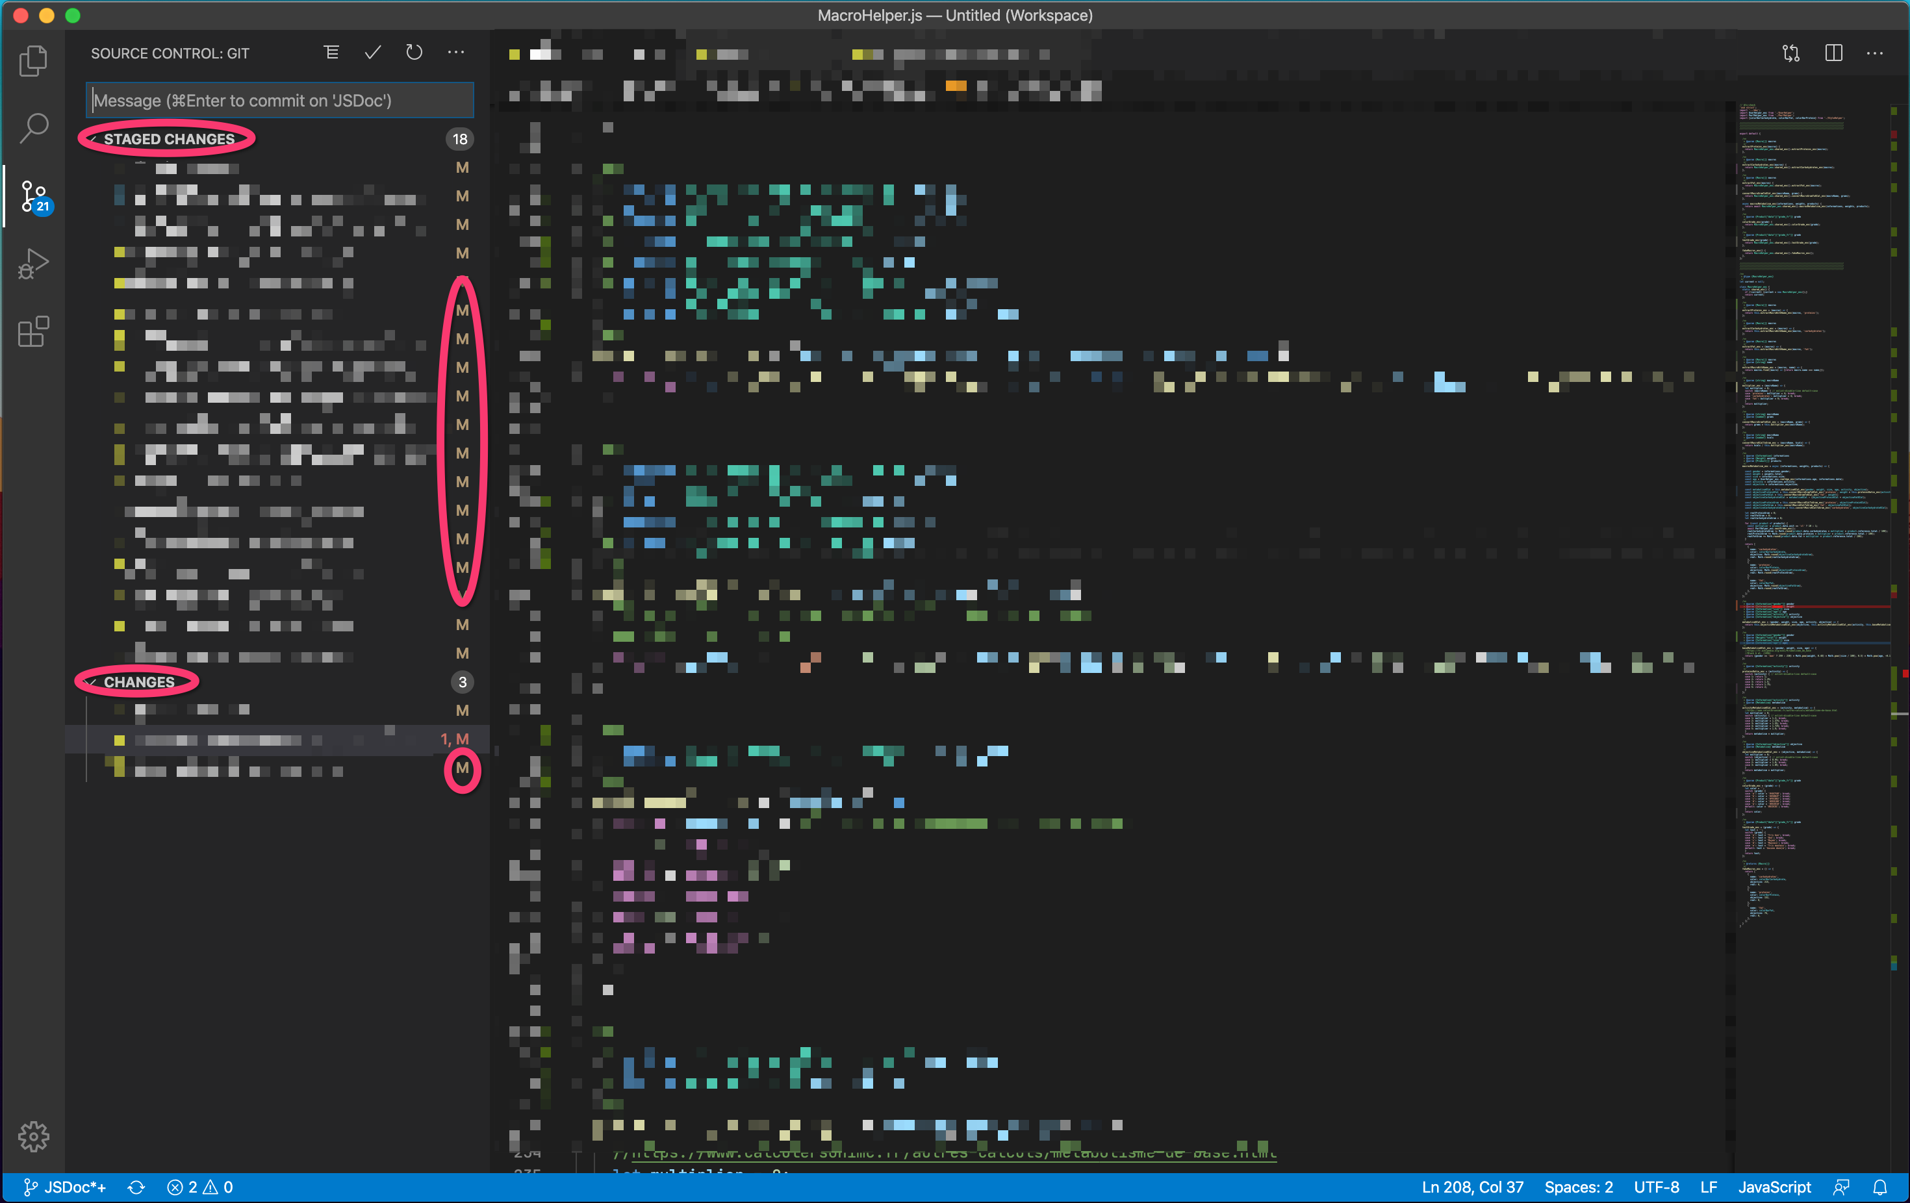
Task: Select the Search icon in activity bar
Action: point(33,127)
